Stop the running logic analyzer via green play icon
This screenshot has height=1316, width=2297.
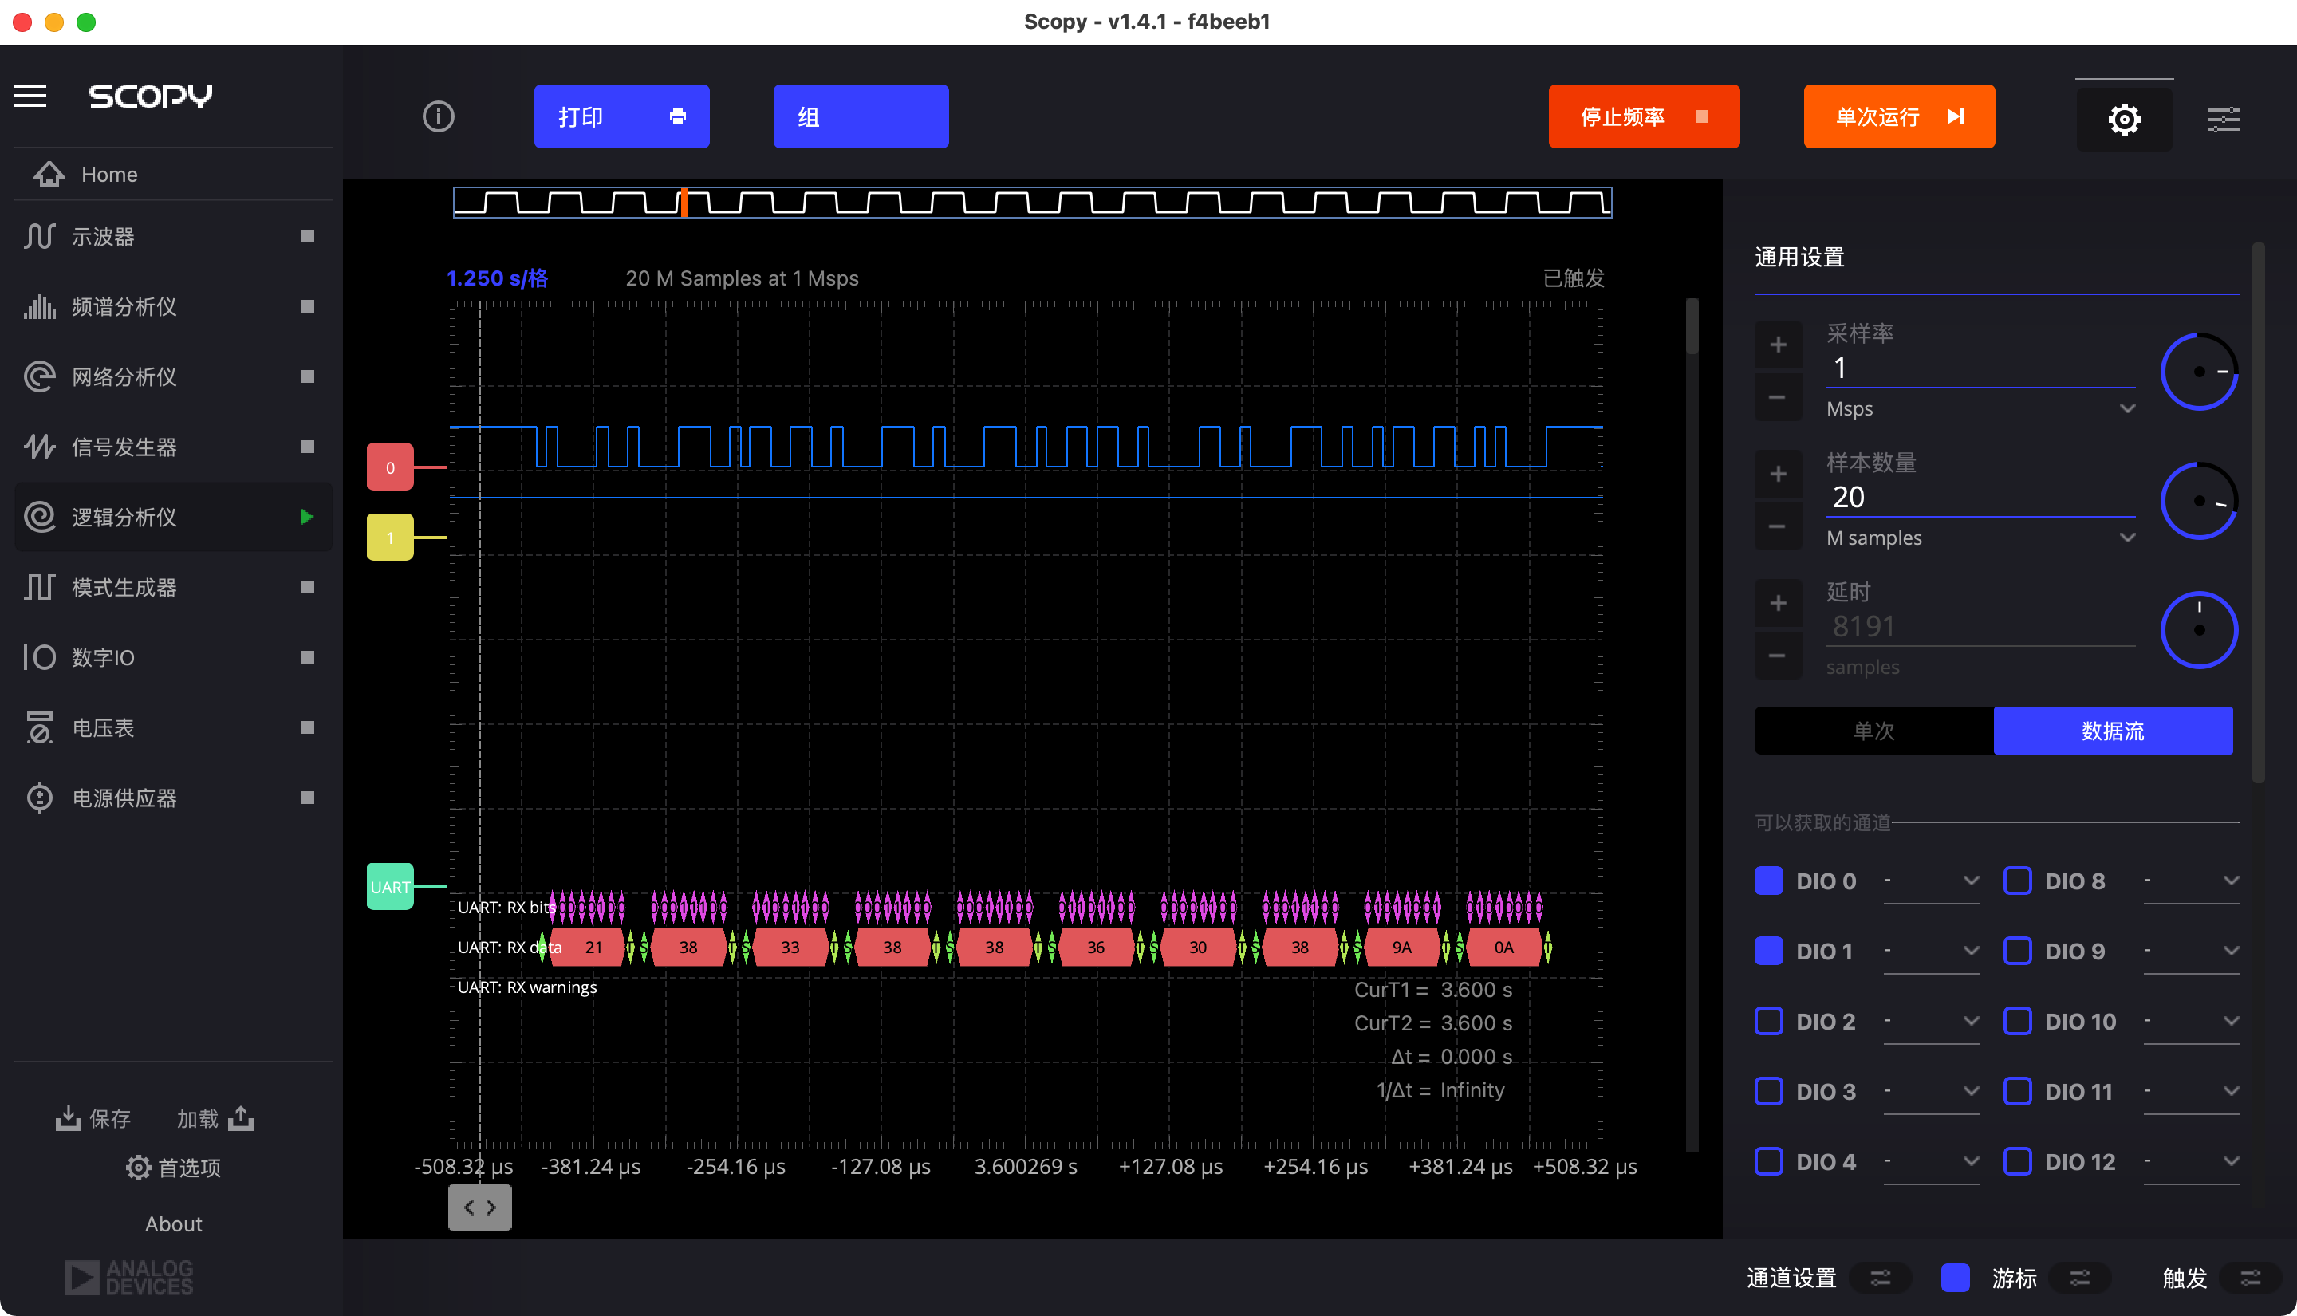click(x=307, y=517)
